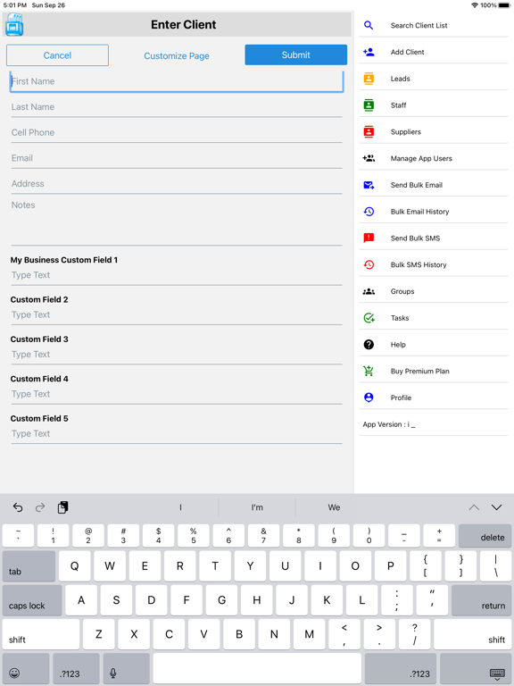This screenshot has width=514, height=686.
Task: Tap the keyboard redo arrow icon
Action: (40, 507)
